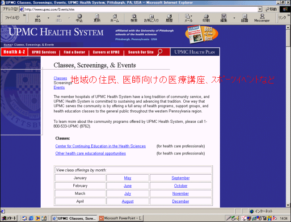Click the Stop (中止) toolbar icon
This screenshot has width=291, height=222.
click(79, 18)
